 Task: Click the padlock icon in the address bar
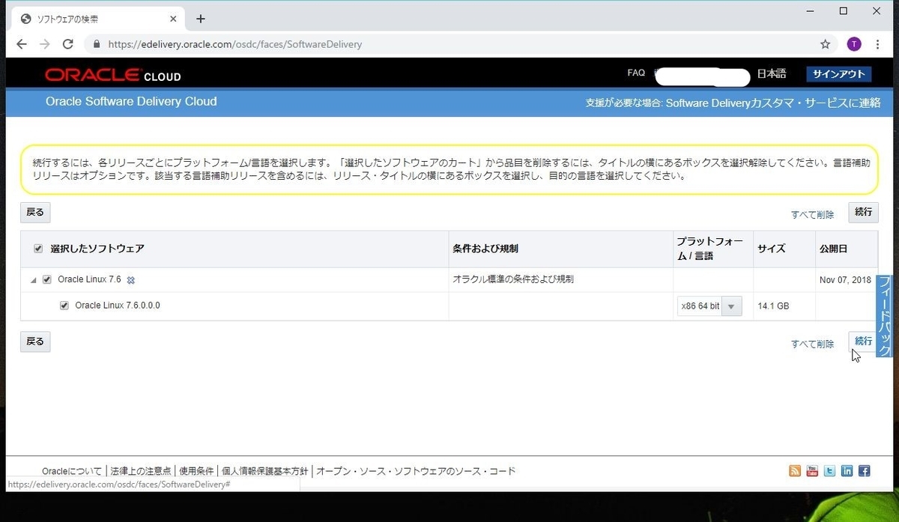[x=95, y=44]
